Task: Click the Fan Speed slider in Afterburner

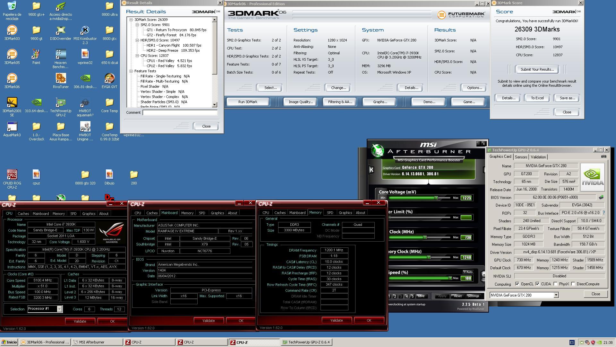Action: point(420,278)
